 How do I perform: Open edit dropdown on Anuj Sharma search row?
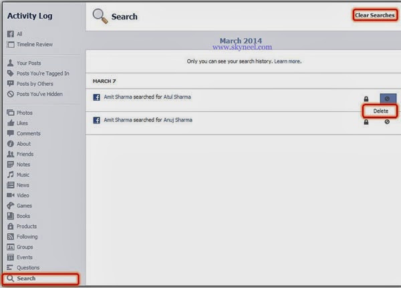387,122
